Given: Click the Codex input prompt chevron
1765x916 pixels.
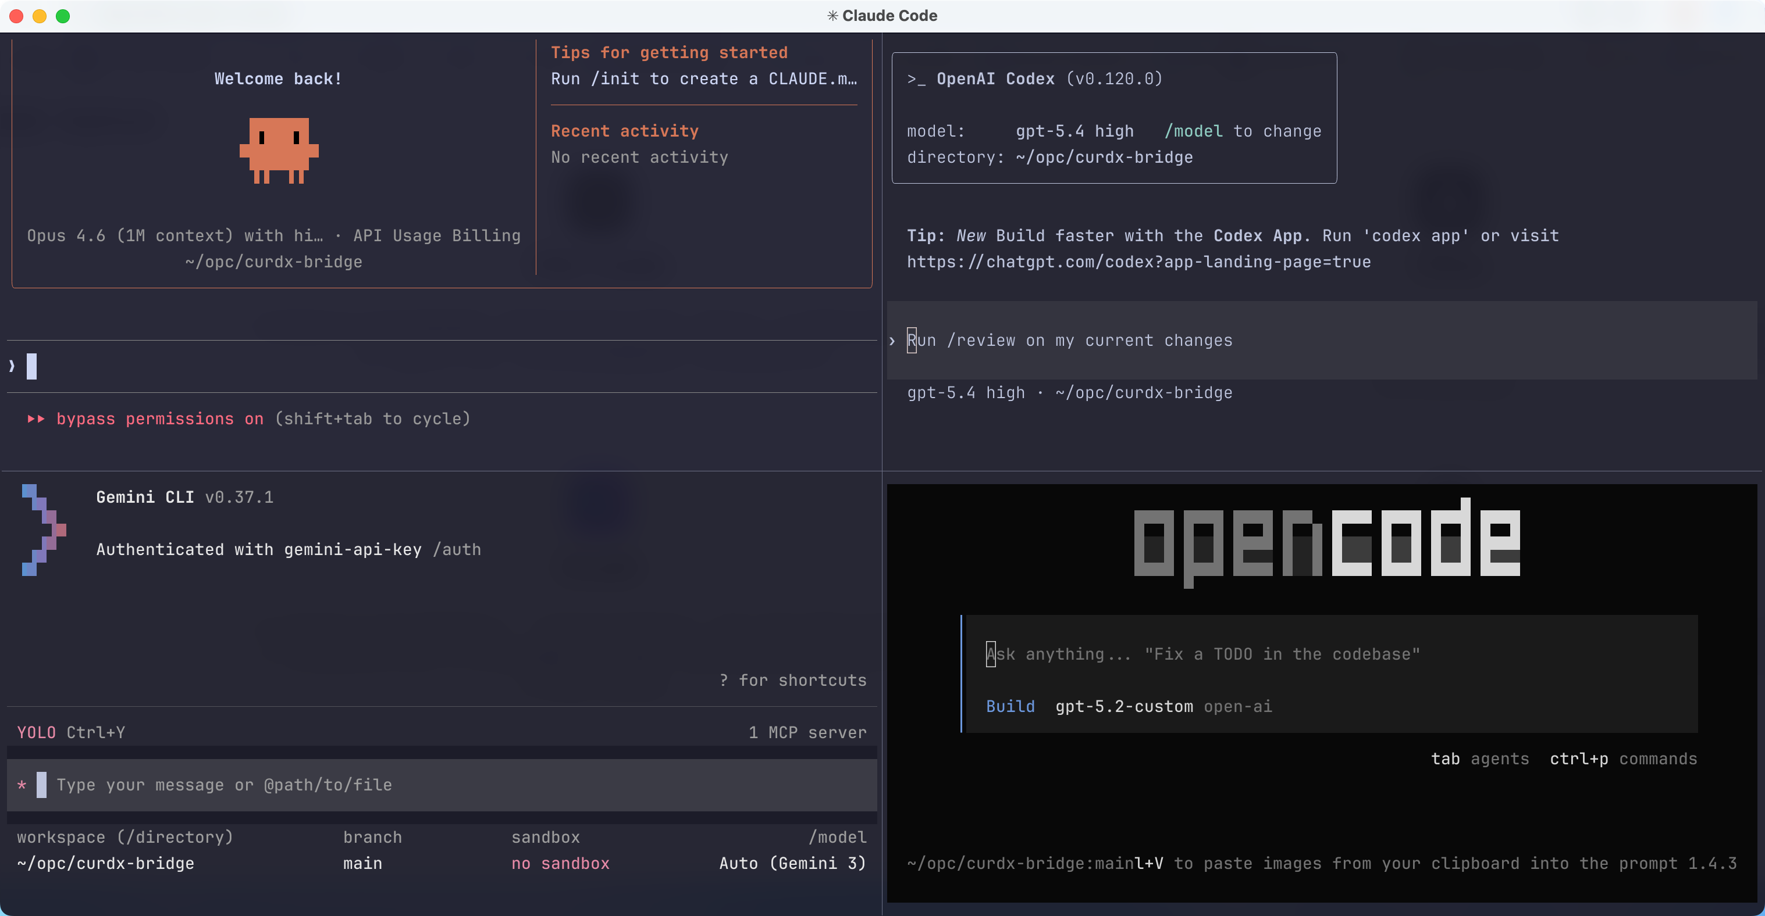Looking at the screenshot, I should (x=892, y=340).
